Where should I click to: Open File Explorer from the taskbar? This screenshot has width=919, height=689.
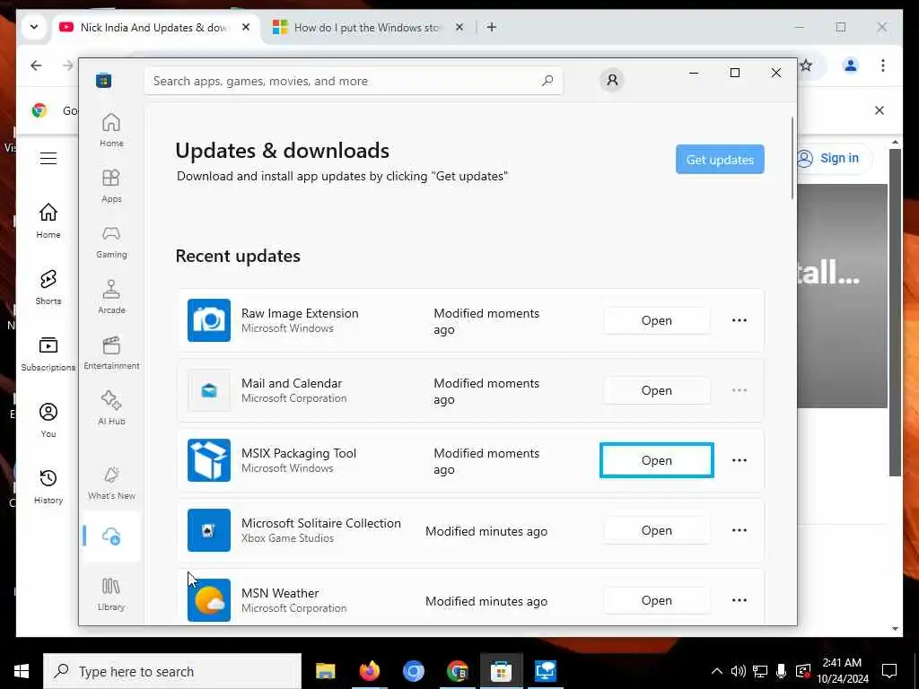click(x=325, y=671)
